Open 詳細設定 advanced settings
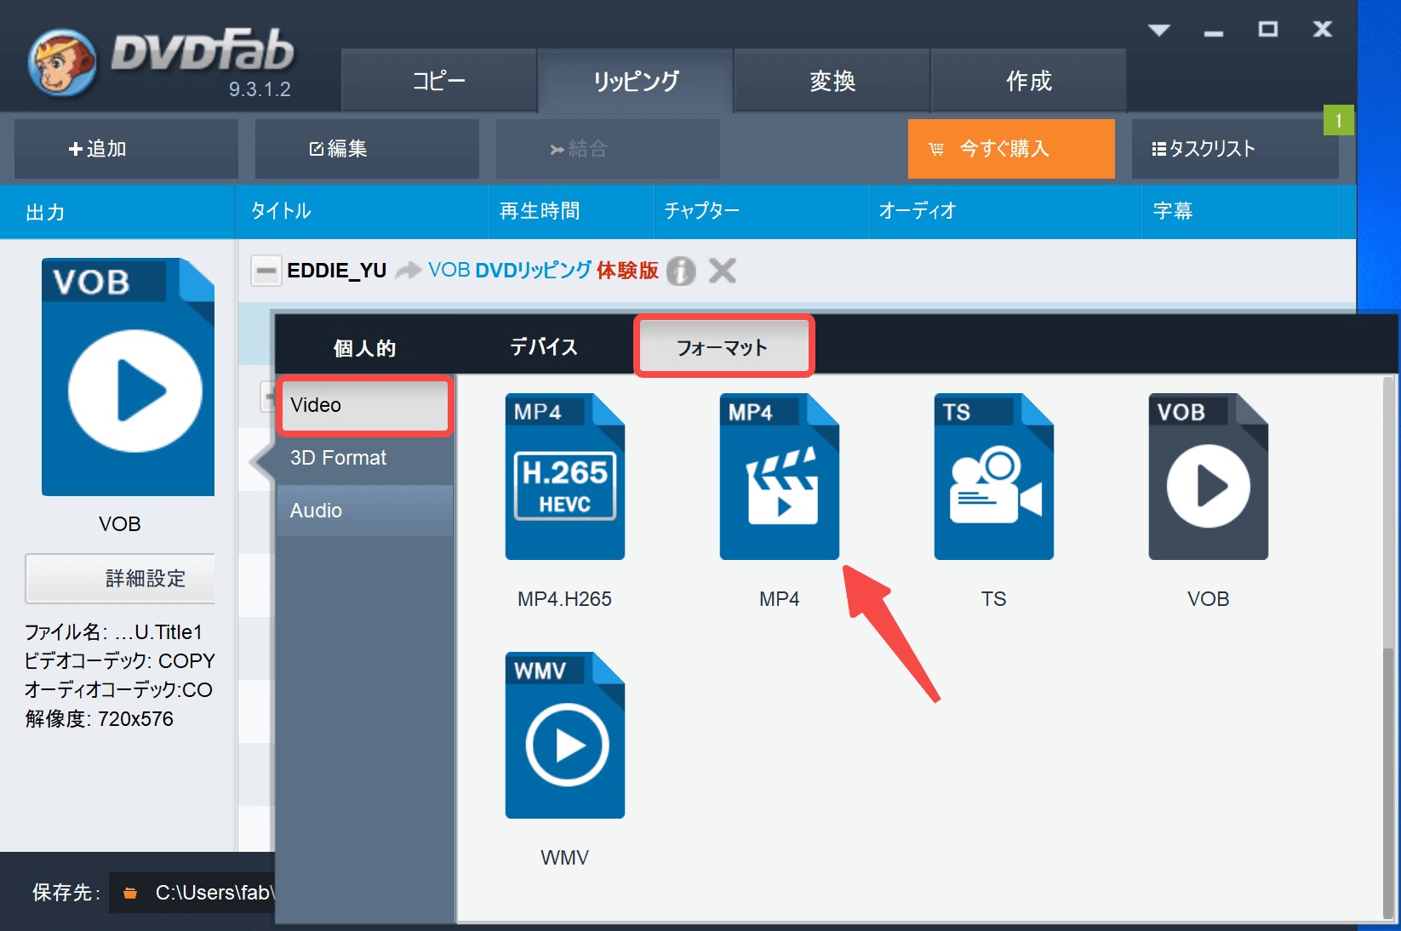The height and width of the screenshot is (931, 1401). [120, 579]
